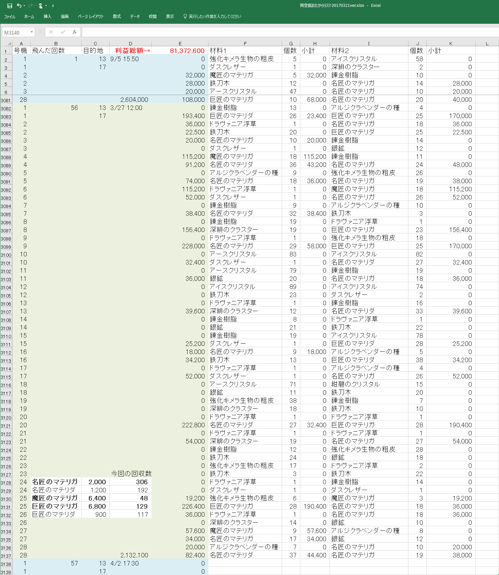This screenshot has width=499, height=575.
Task: Select the column F header
Action: [245, 43]
